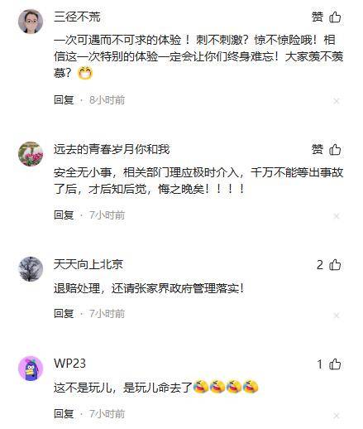
Task: Open 远去的青春岁月你和我's flower avatar
Action: (x=31, y=154)
